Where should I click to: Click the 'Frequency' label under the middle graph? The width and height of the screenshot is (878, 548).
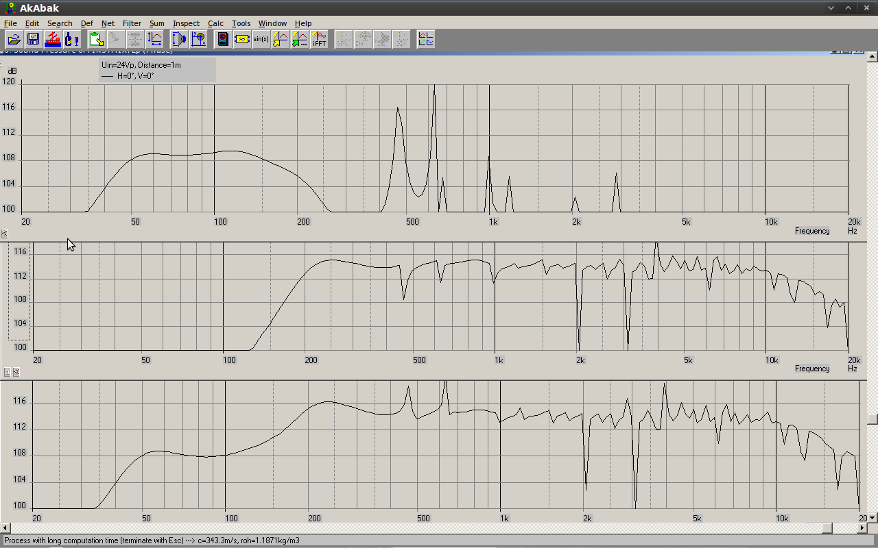(x=812, y=369)
